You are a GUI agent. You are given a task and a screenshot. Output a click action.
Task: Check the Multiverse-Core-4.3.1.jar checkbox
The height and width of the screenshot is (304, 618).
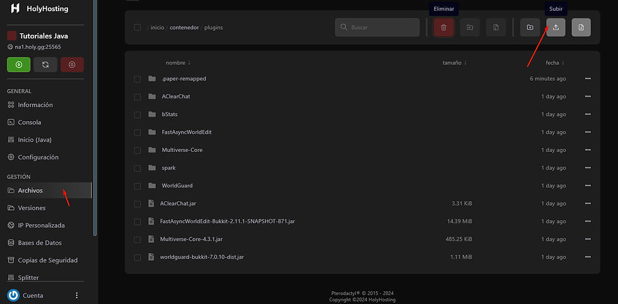click(x=137, y=240)
